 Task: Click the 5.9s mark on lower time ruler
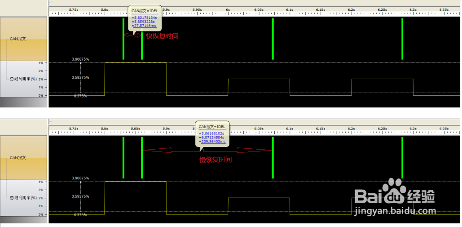pyautogui.click(x=166, y=129)
